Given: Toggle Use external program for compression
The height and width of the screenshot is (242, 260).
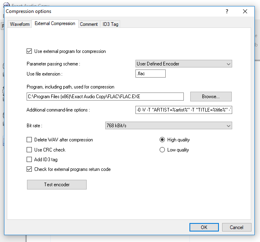Looking at the screenshot, I should click(x=29, y=51).
